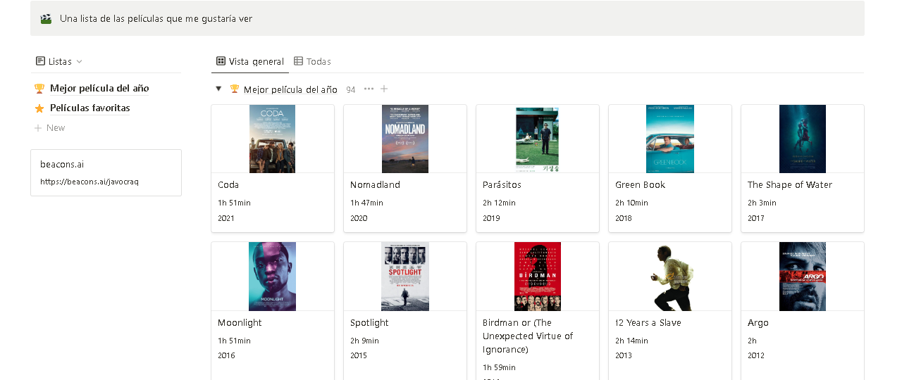Viewport: 902px width, 380px height.
Task: Click the Green Book title text
Action: pos(641,185)
